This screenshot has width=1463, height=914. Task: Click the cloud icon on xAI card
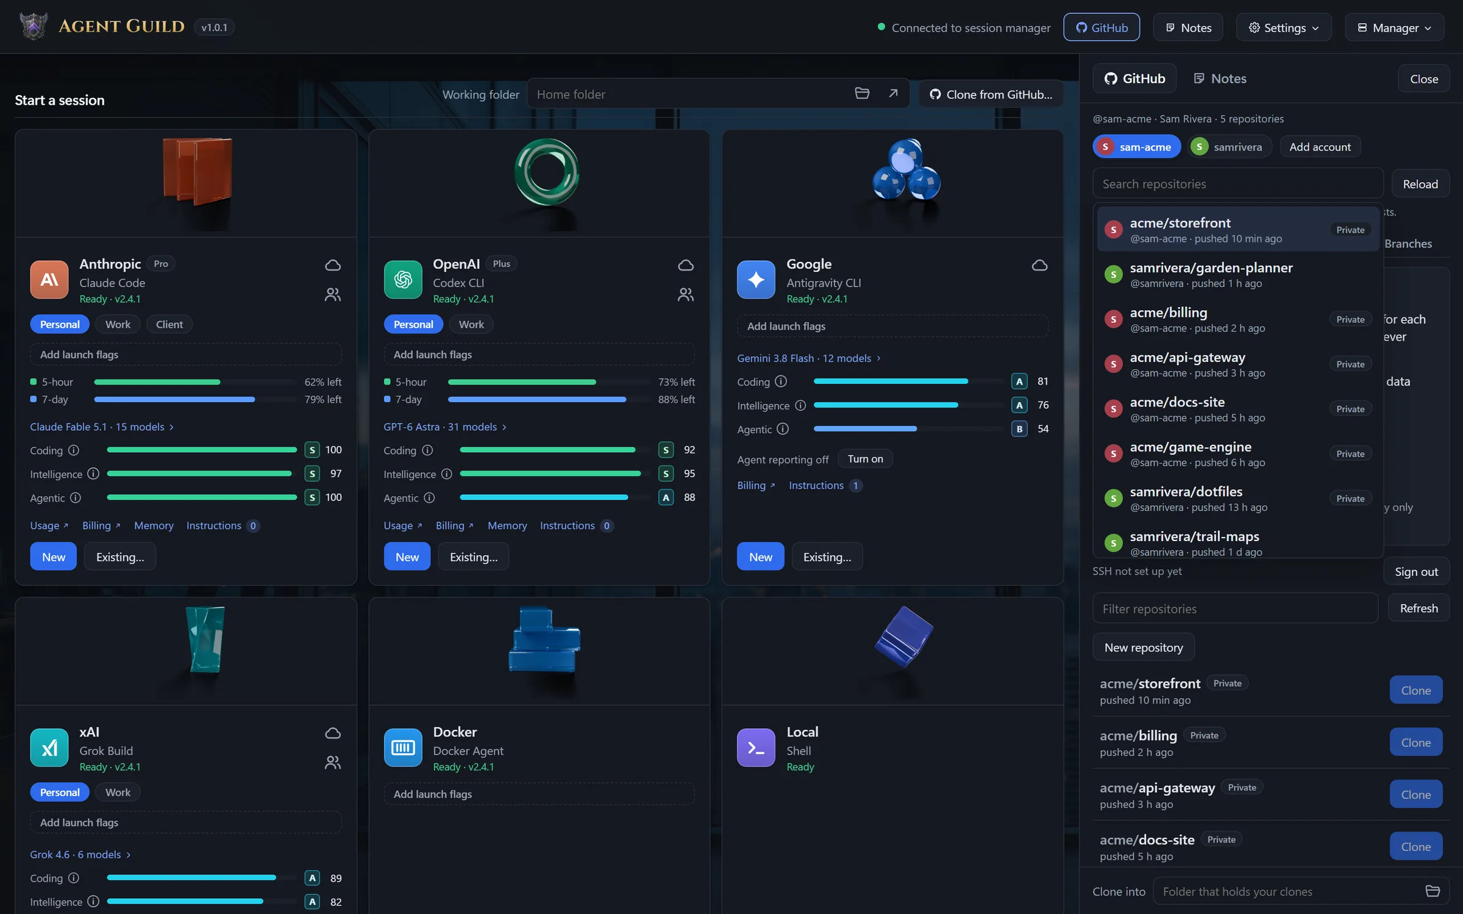pos(333,733)
